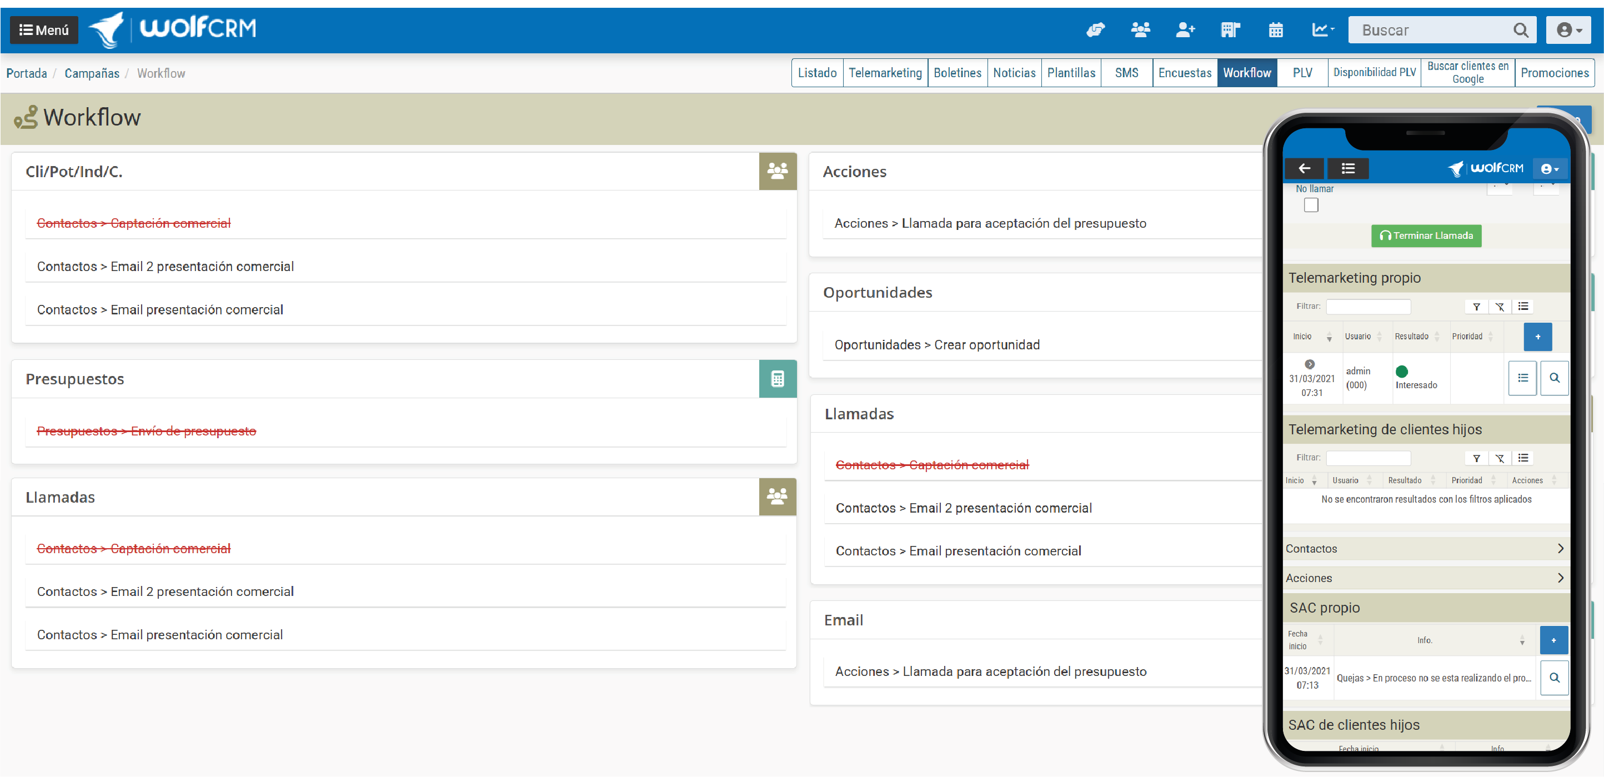Image resolution: width=1604 pixels, height=777 pixels.
Task: Expand the chart statistics dropdown in top bar
Action: [1323, 30]
